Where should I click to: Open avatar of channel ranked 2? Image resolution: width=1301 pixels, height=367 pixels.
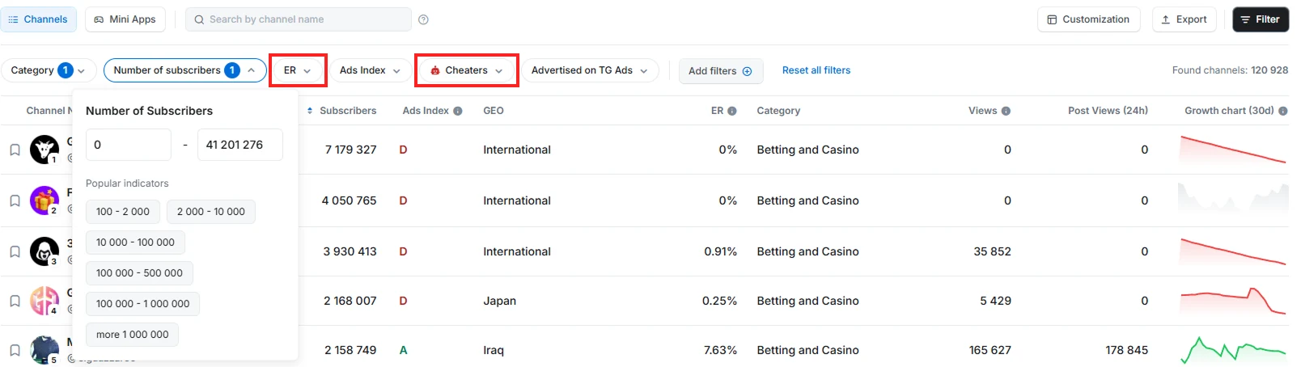tap(44, 200)
